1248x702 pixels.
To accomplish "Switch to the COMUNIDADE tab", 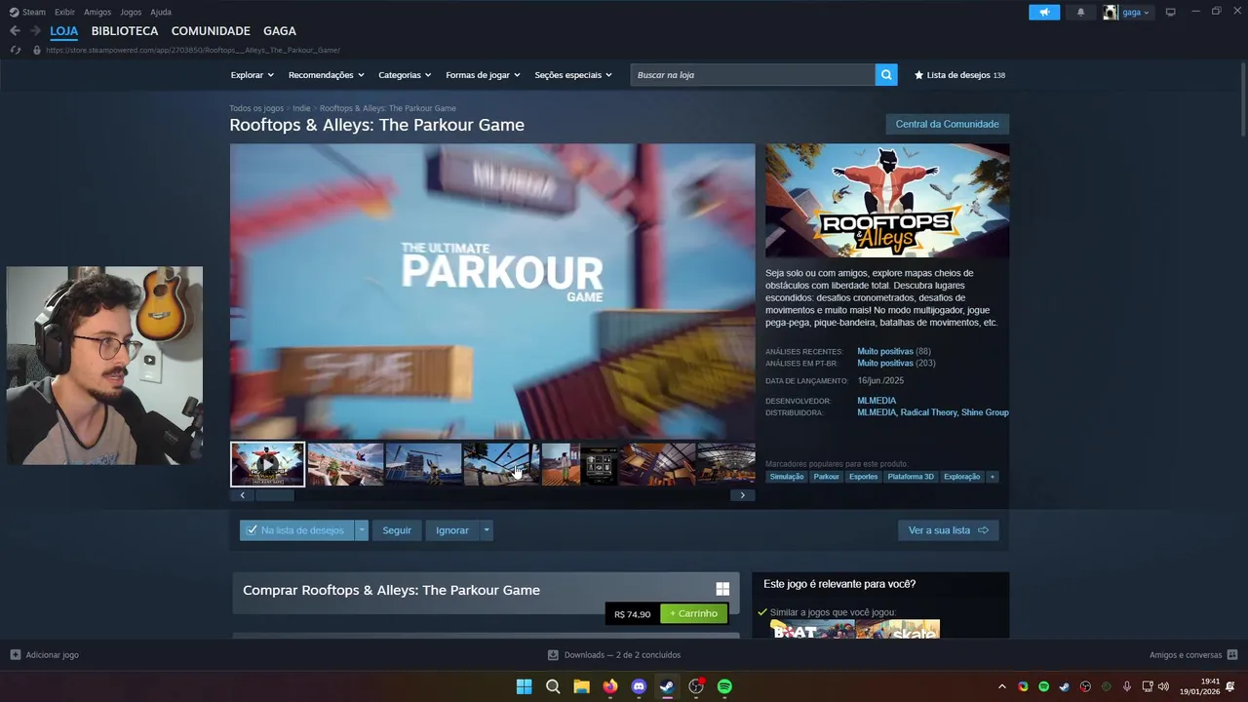I will [x=211, y=31].
